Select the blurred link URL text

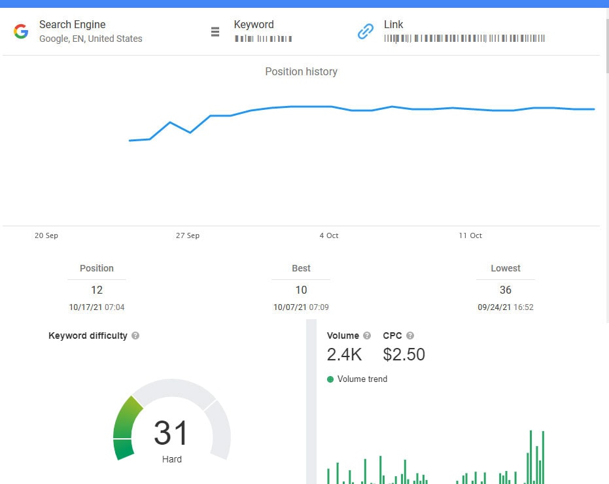[464, 39]
